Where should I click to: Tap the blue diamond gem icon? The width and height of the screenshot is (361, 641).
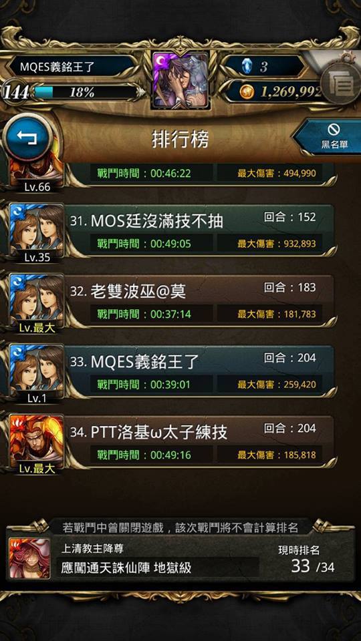245,67
